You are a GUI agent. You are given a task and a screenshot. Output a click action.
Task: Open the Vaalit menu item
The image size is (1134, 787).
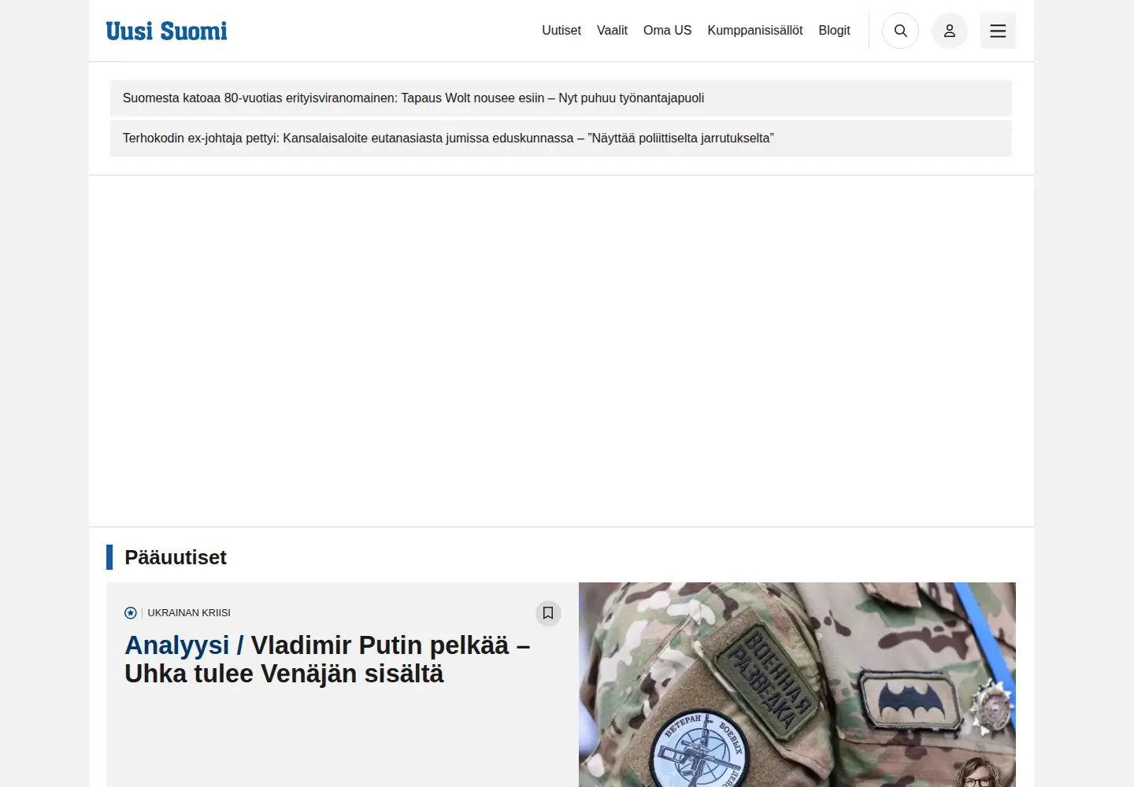click(612, 31)
